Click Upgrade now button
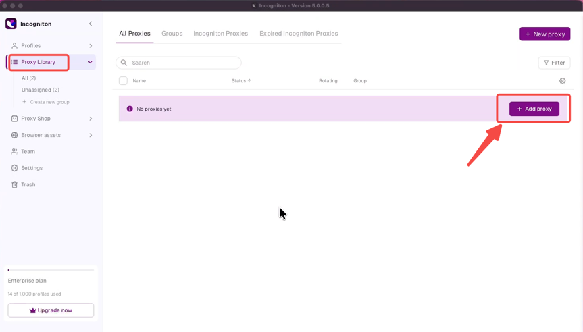Viewport: 583px width, 332px height. pyautogui.click(x=51, y=310)
